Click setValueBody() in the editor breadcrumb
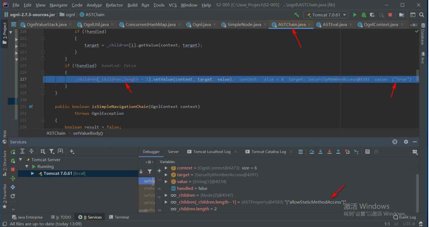429x227 pixels. (x=88, y=133)
